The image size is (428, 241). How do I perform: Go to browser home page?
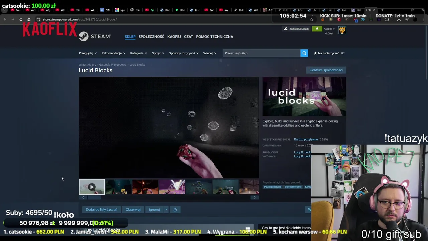tap(29, 19)
